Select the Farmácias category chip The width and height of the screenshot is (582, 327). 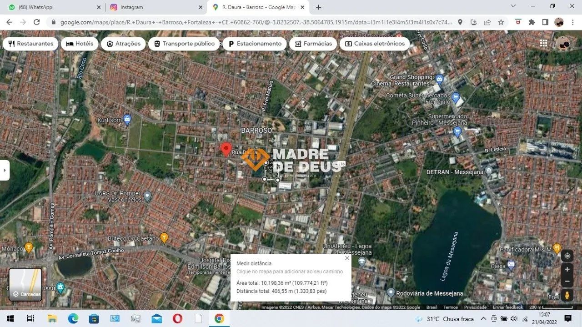coord(313,44)
